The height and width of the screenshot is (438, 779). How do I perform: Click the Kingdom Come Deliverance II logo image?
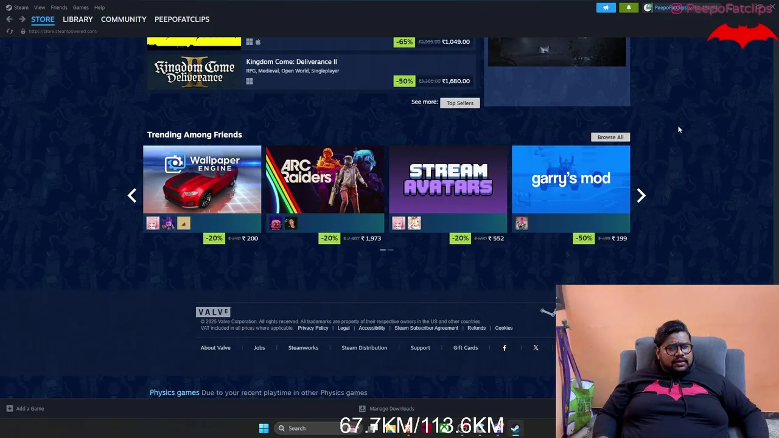[x=194, y=72]
